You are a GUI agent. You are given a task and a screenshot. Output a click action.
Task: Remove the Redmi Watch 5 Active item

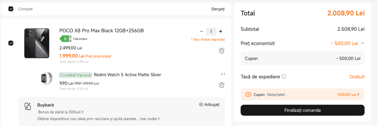tap(221, 85)
